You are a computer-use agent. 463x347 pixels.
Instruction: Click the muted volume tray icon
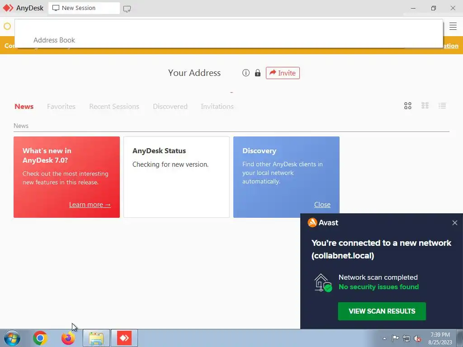417,338
